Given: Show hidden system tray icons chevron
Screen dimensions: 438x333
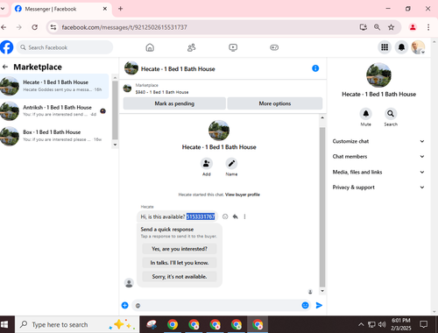Looking at the screenshot, I should (x=361, y=324).
